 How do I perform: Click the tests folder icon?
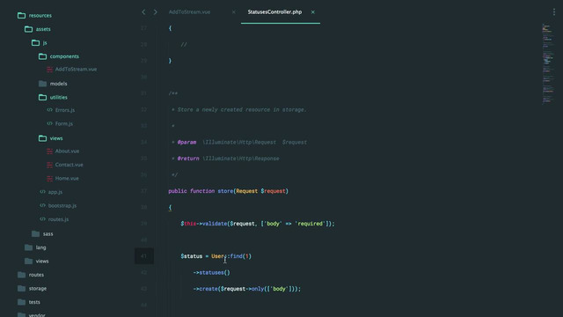point(21,302)
